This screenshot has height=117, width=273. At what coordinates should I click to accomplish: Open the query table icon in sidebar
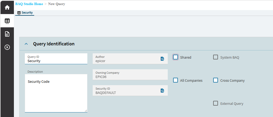7,21
